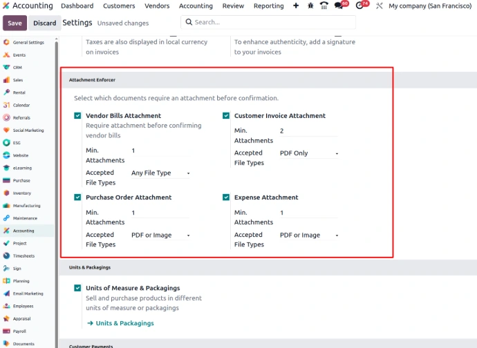Open the activities clock icon
The image size is (477, 348).
359,6
